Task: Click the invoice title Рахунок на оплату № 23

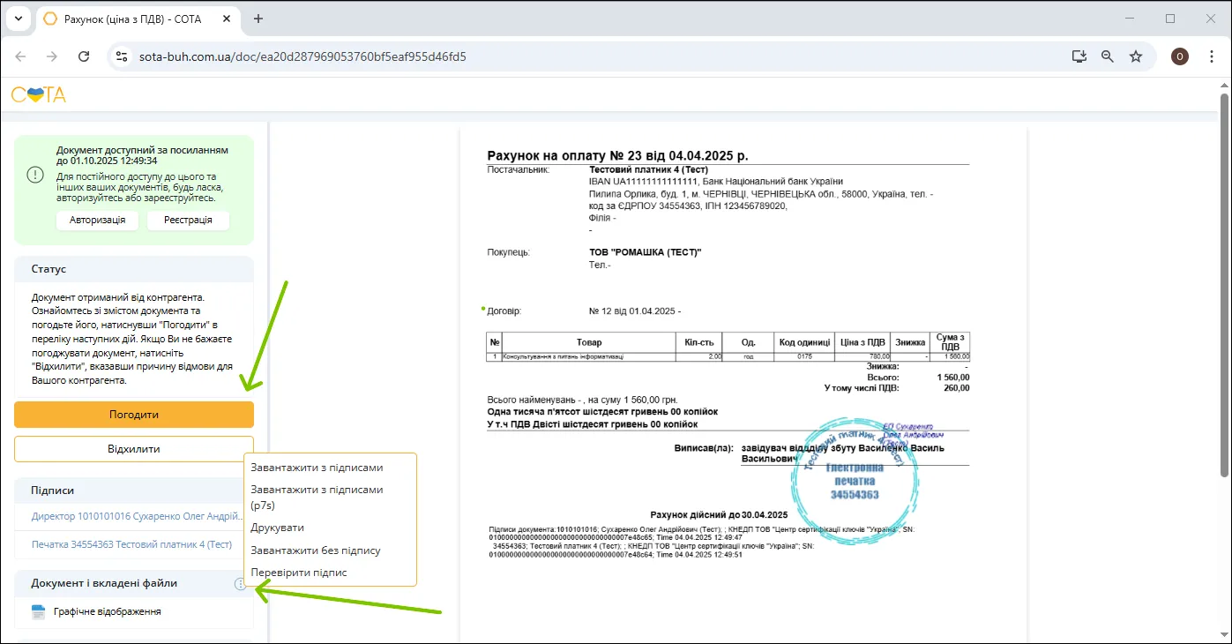Action: 617,155
